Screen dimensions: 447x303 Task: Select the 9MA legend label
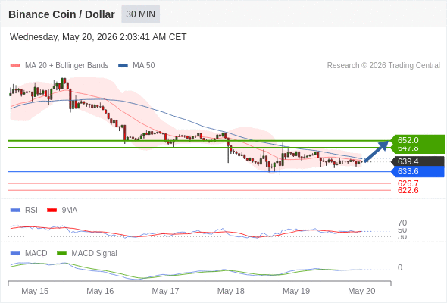click(x=70, y=211)
